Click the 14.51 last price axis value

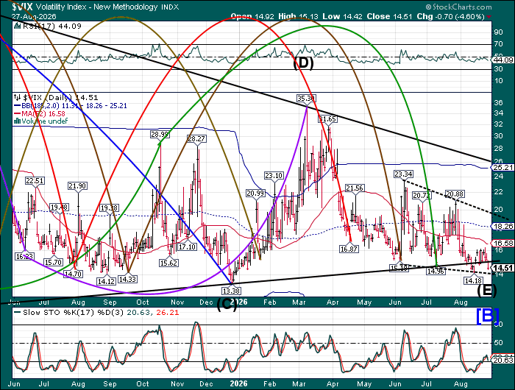click(x=504, y=268)
